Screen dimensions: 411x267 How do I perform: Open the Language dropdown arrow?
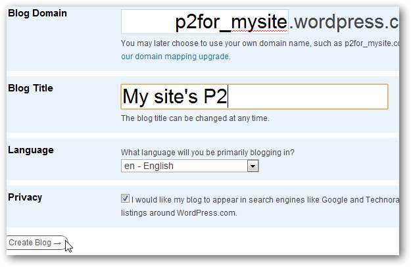[253, 166]
